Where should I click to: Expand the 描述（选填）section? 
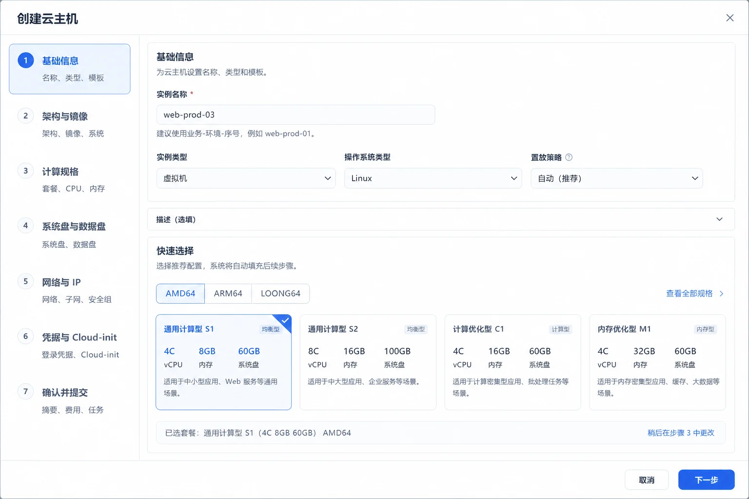441,219
